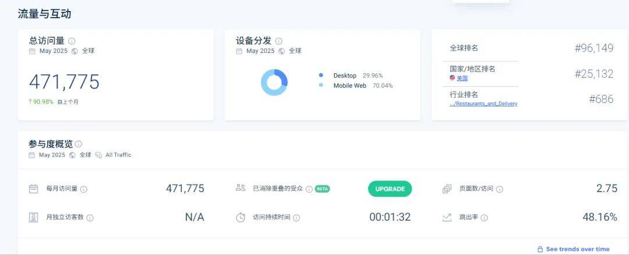Viewport: 629px width, 255px height.
Task: Open the Restaurants_and_Delivery industry link
Action: coord(483,104)
